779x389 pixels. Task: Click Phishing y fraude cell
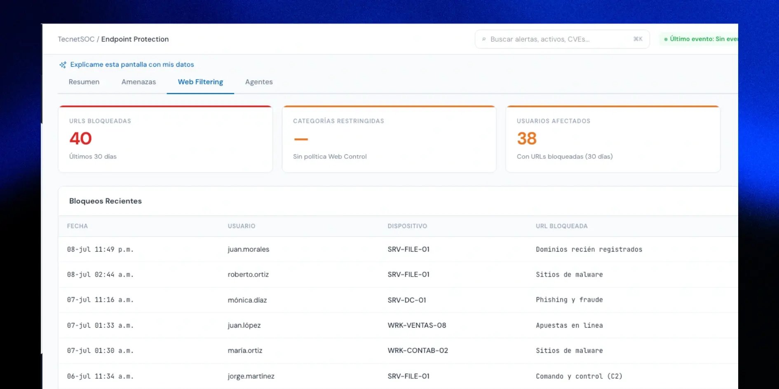569,300
